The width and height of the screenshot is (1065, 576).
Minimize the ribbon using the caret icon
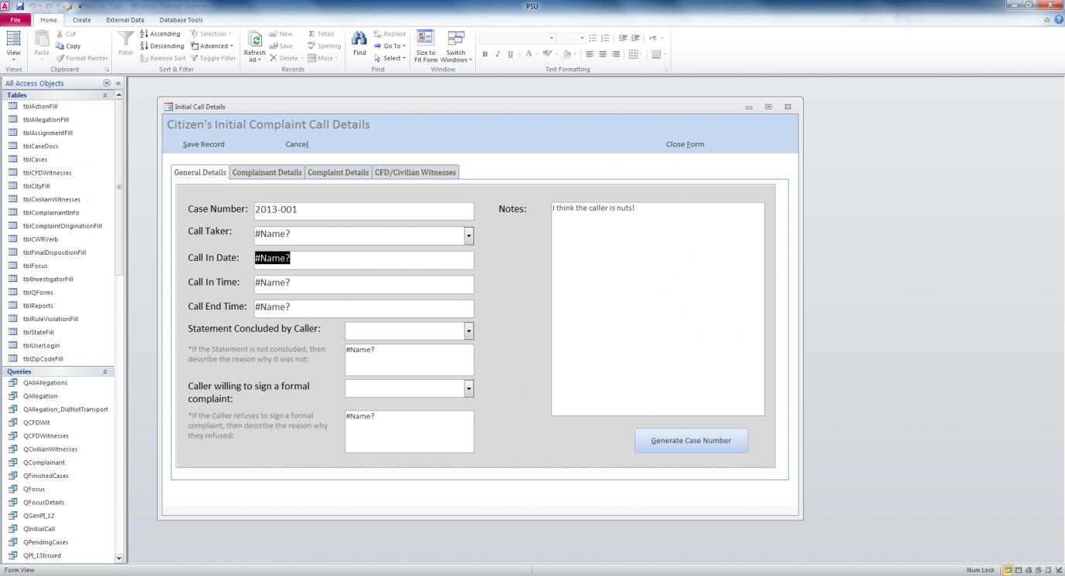[x=1047, y=20]
